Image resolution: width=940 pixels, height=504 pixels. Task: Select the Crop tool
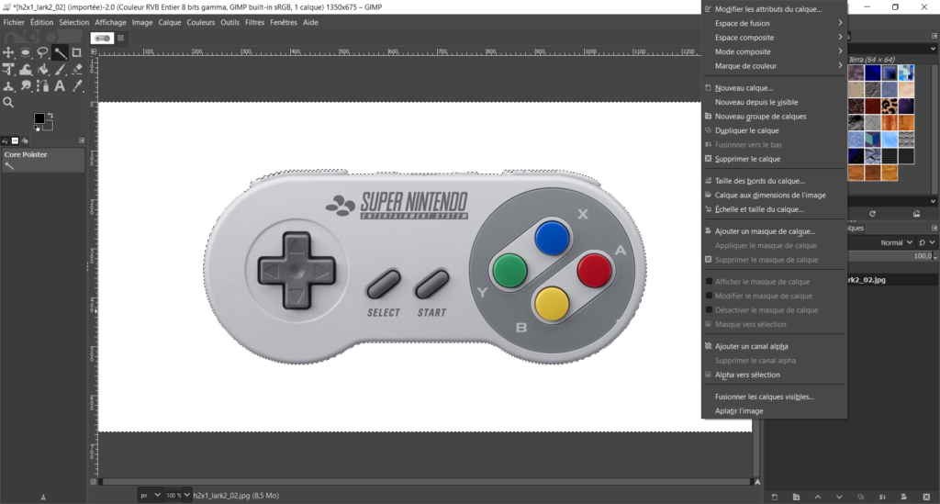77,52
